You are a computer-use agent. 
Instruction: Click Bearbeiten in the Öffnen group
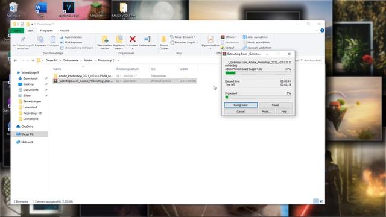point(230,42)
